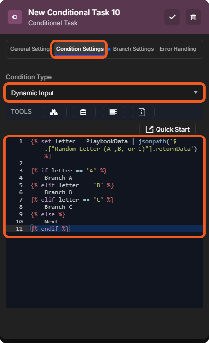The height and width of the screenshot is (343, 209).
Task: Click the if letter == 'A' line
Action: pos(69,171)
